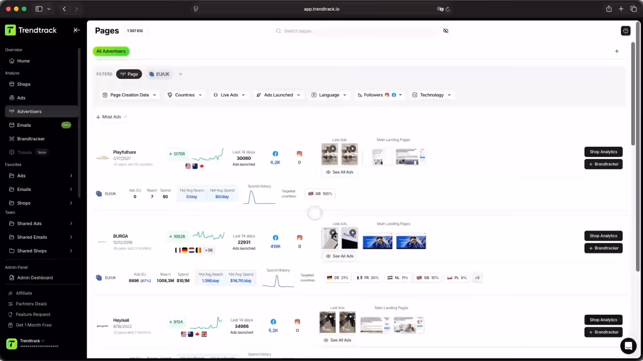Open Feature Request
This screenshot has width=643, height=361.
coord(33,315)
